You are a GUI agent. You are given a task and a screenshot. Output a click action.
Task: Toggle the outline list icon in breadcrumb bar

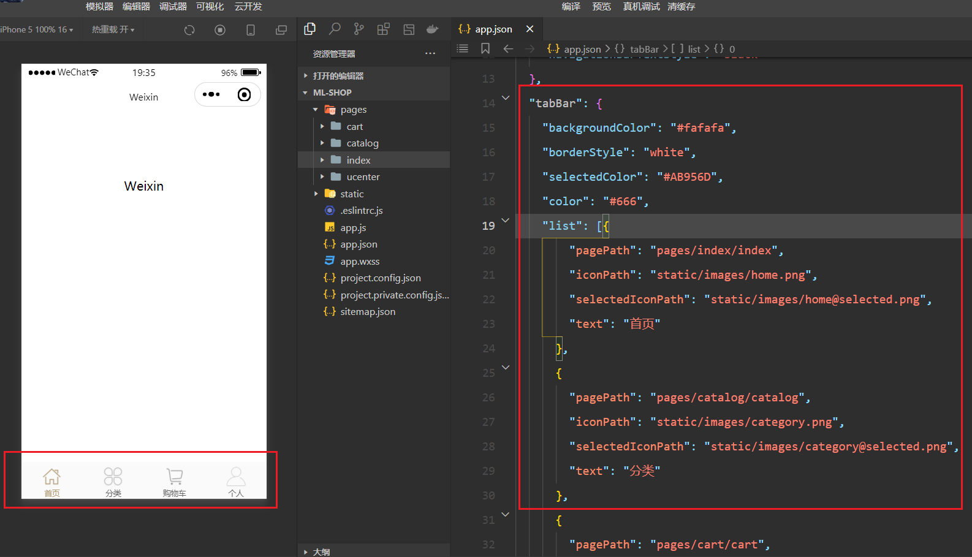(463, 48)
